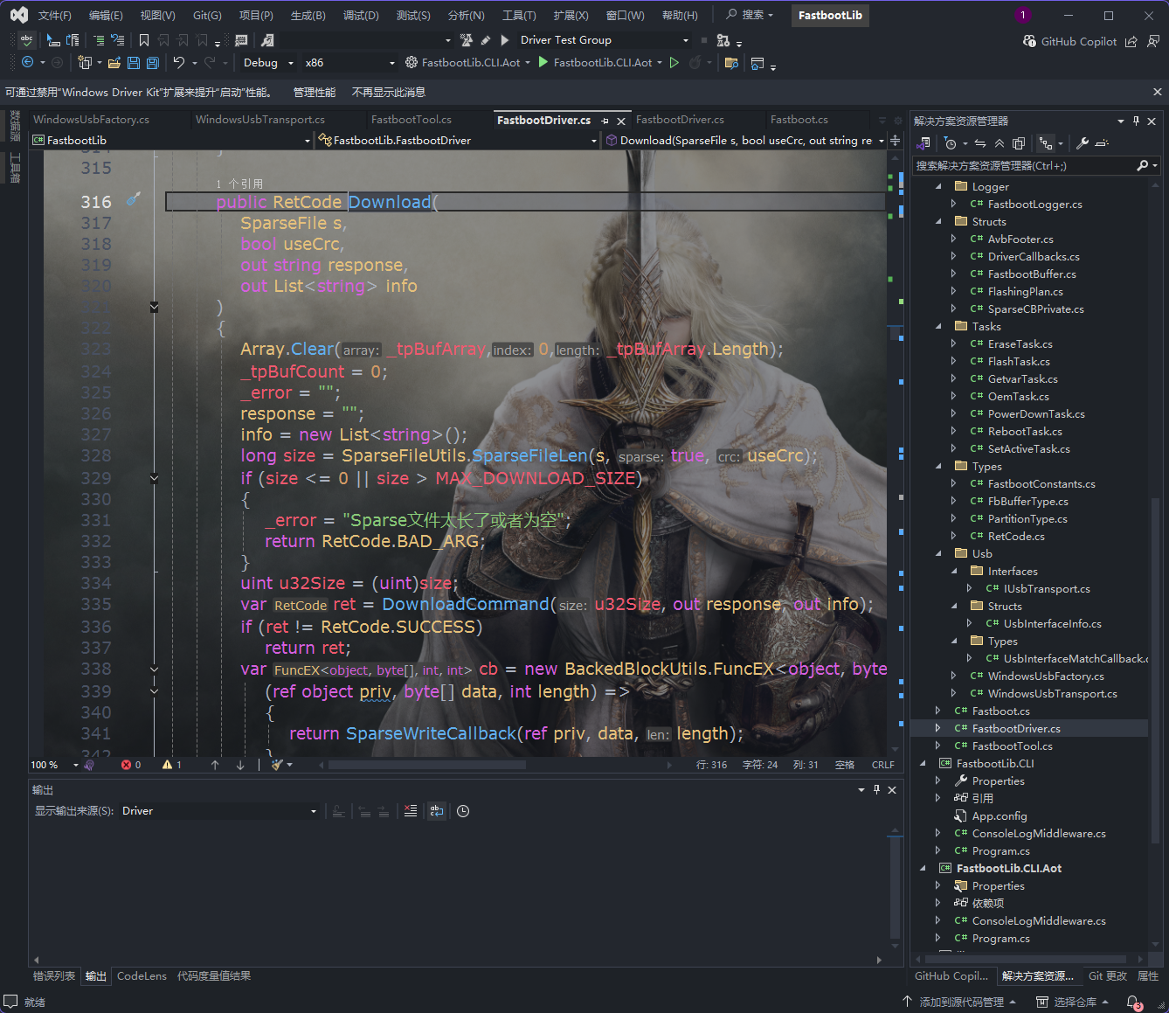Click 添加到源代码管理 in the status bar
This screenshot has height=1013, width=1169.
tap(960, 1001)
